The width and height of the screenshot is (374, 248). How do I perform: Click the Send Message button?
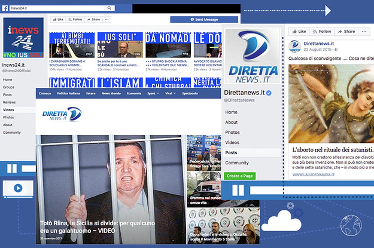204,19
